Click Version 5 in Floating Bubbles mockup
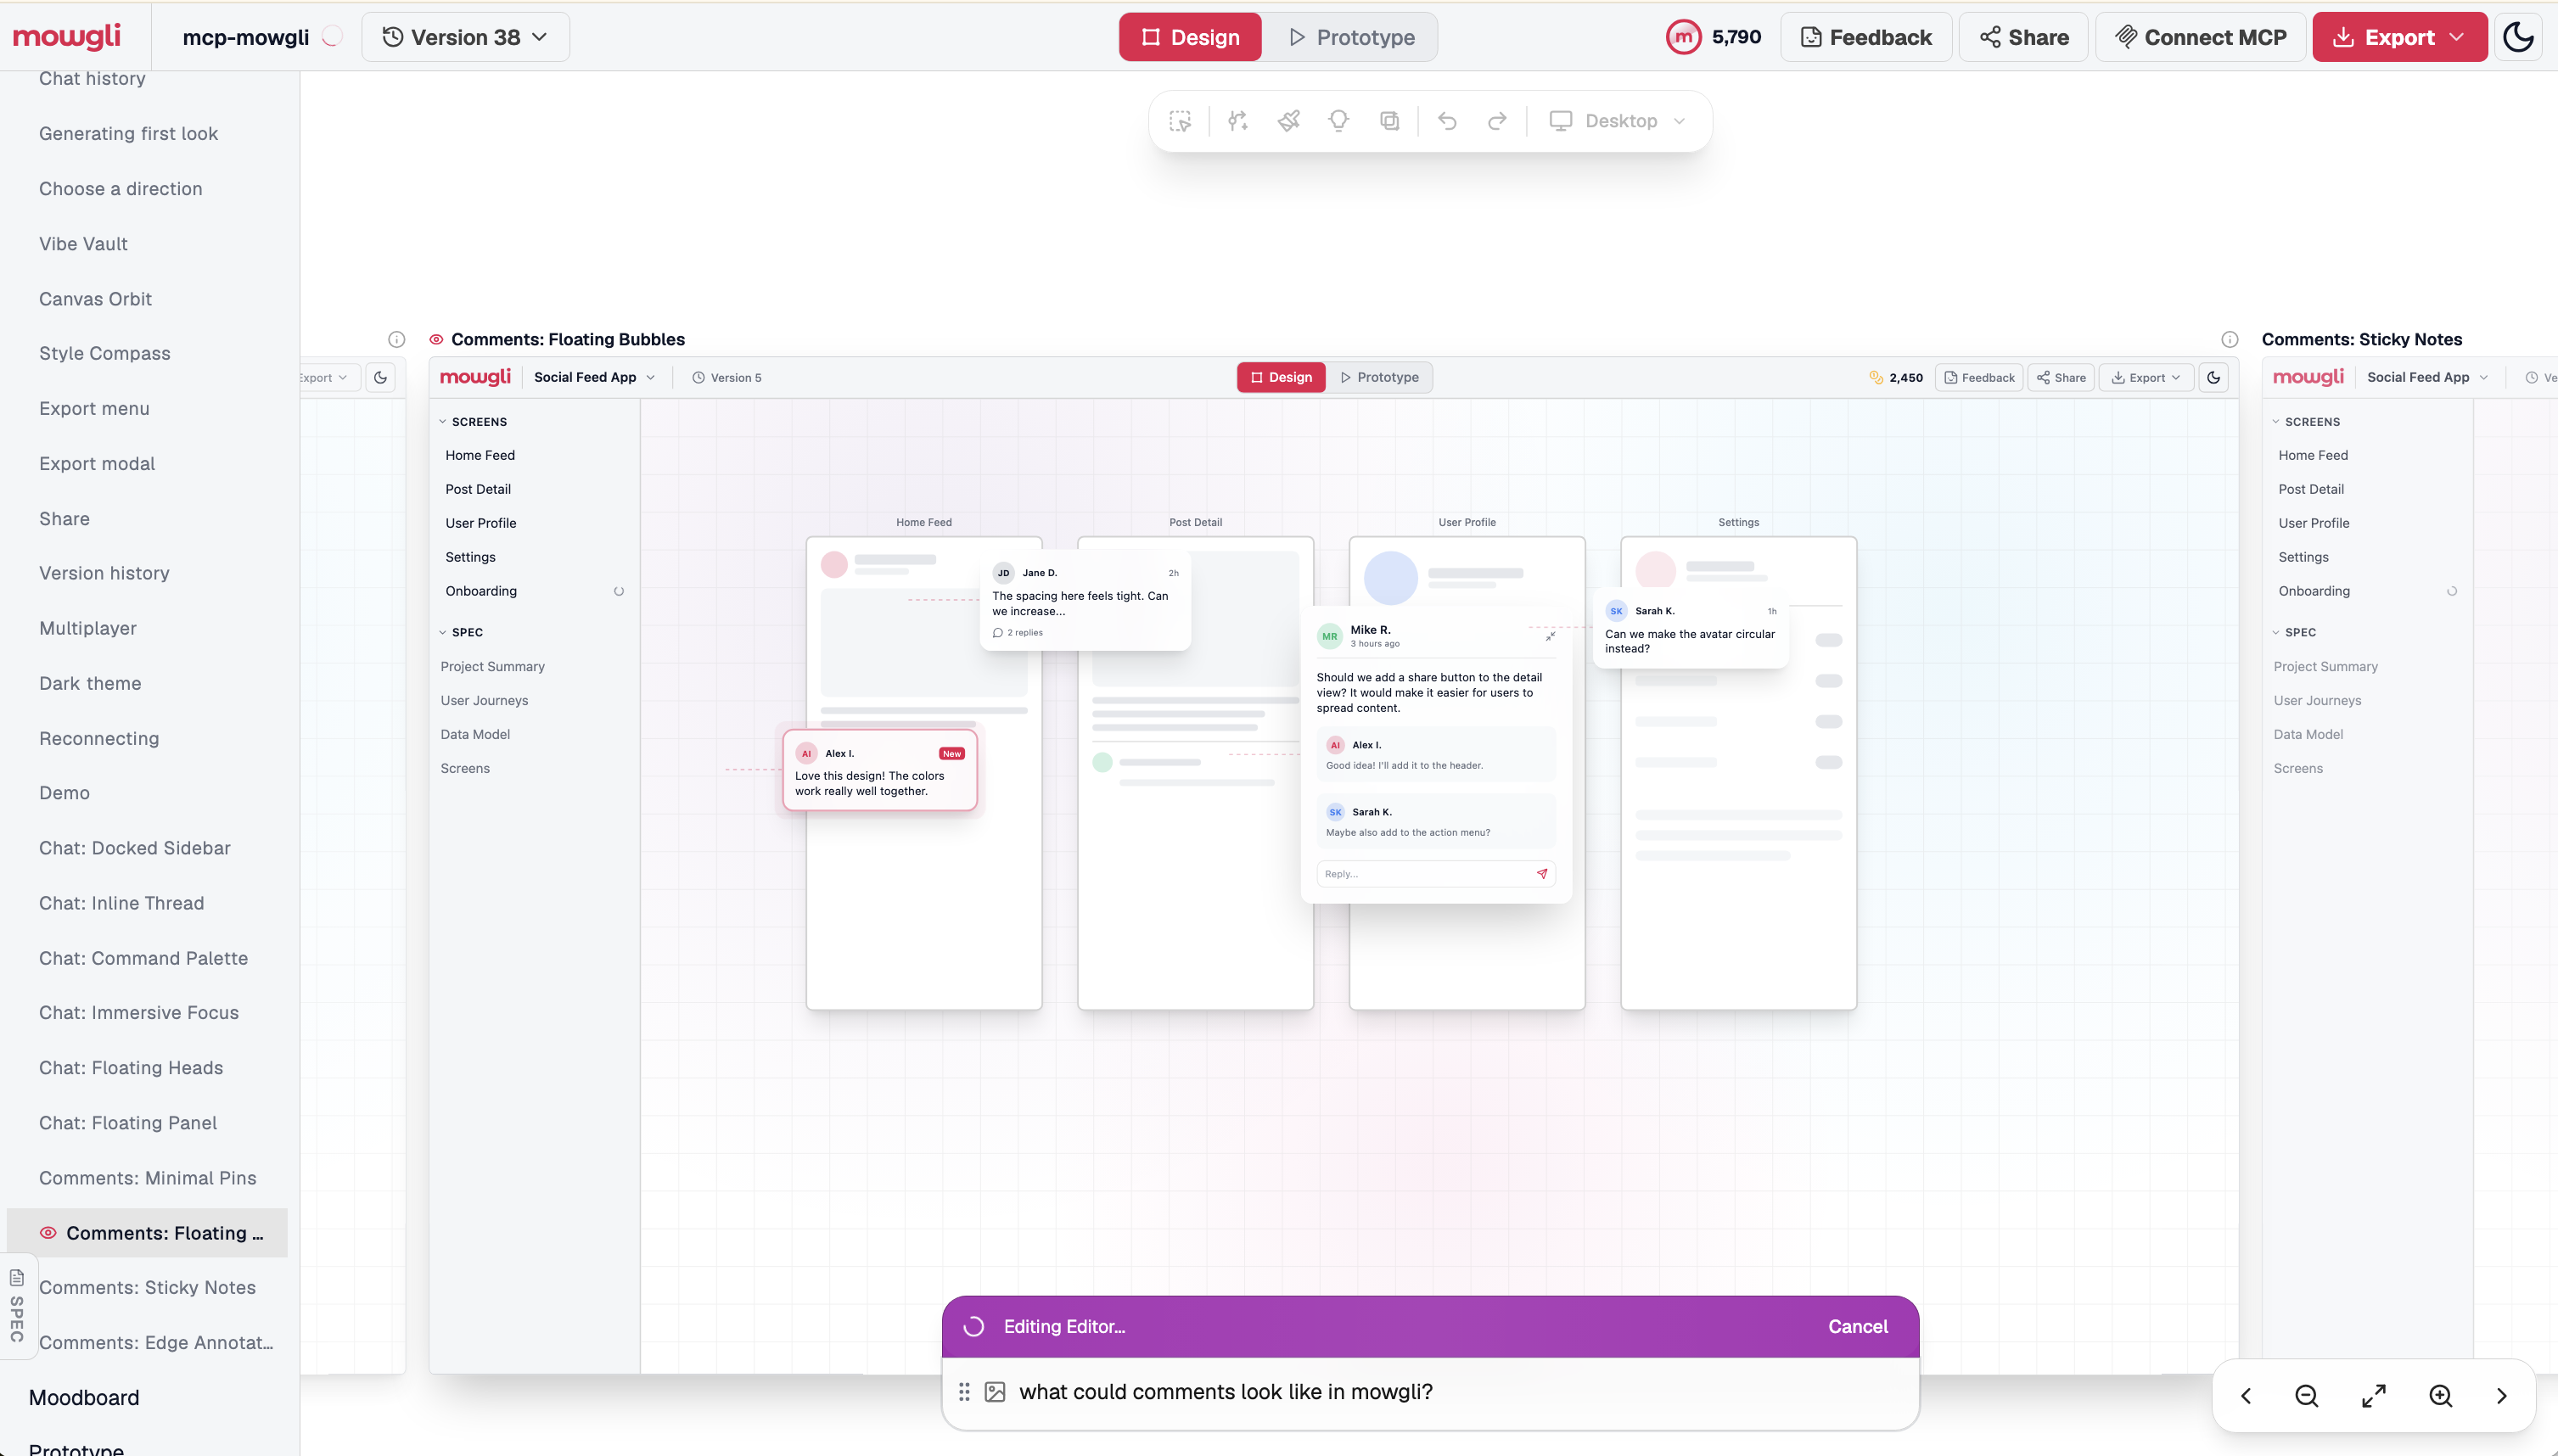Image resolution: width=2558 pixels, height=1456 pixels. (727, 378)
